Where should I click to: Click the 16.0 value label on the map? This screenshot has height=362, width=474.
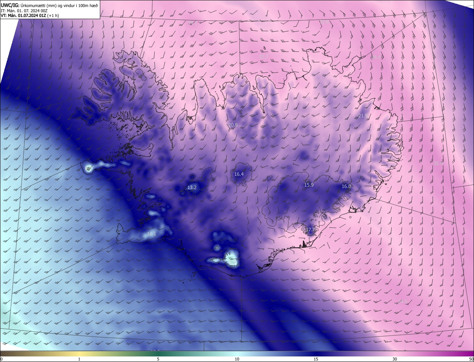(x=346, y=187)
